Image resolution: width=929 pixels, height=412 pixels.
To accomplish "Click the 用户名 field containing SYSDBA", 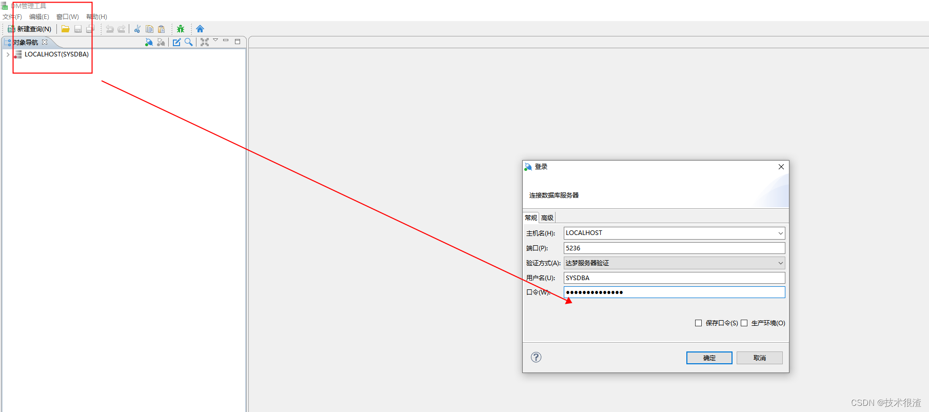I will 674,278.
